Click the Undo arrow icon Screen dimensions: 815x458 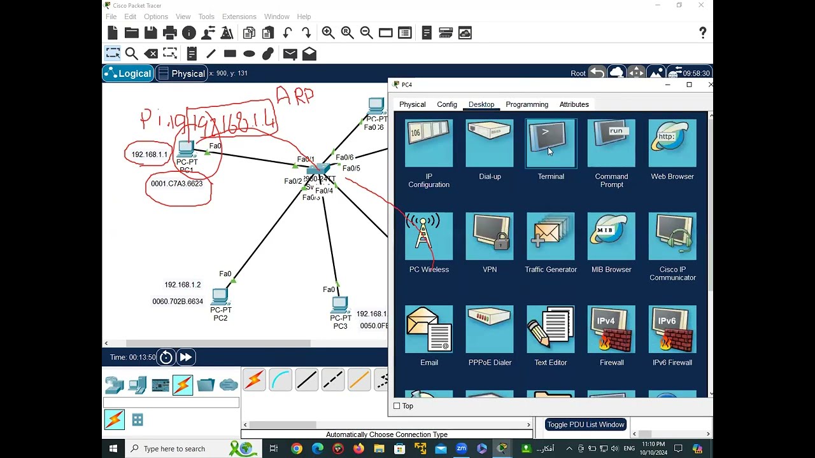pyautogui.click(x=287, y=33)
